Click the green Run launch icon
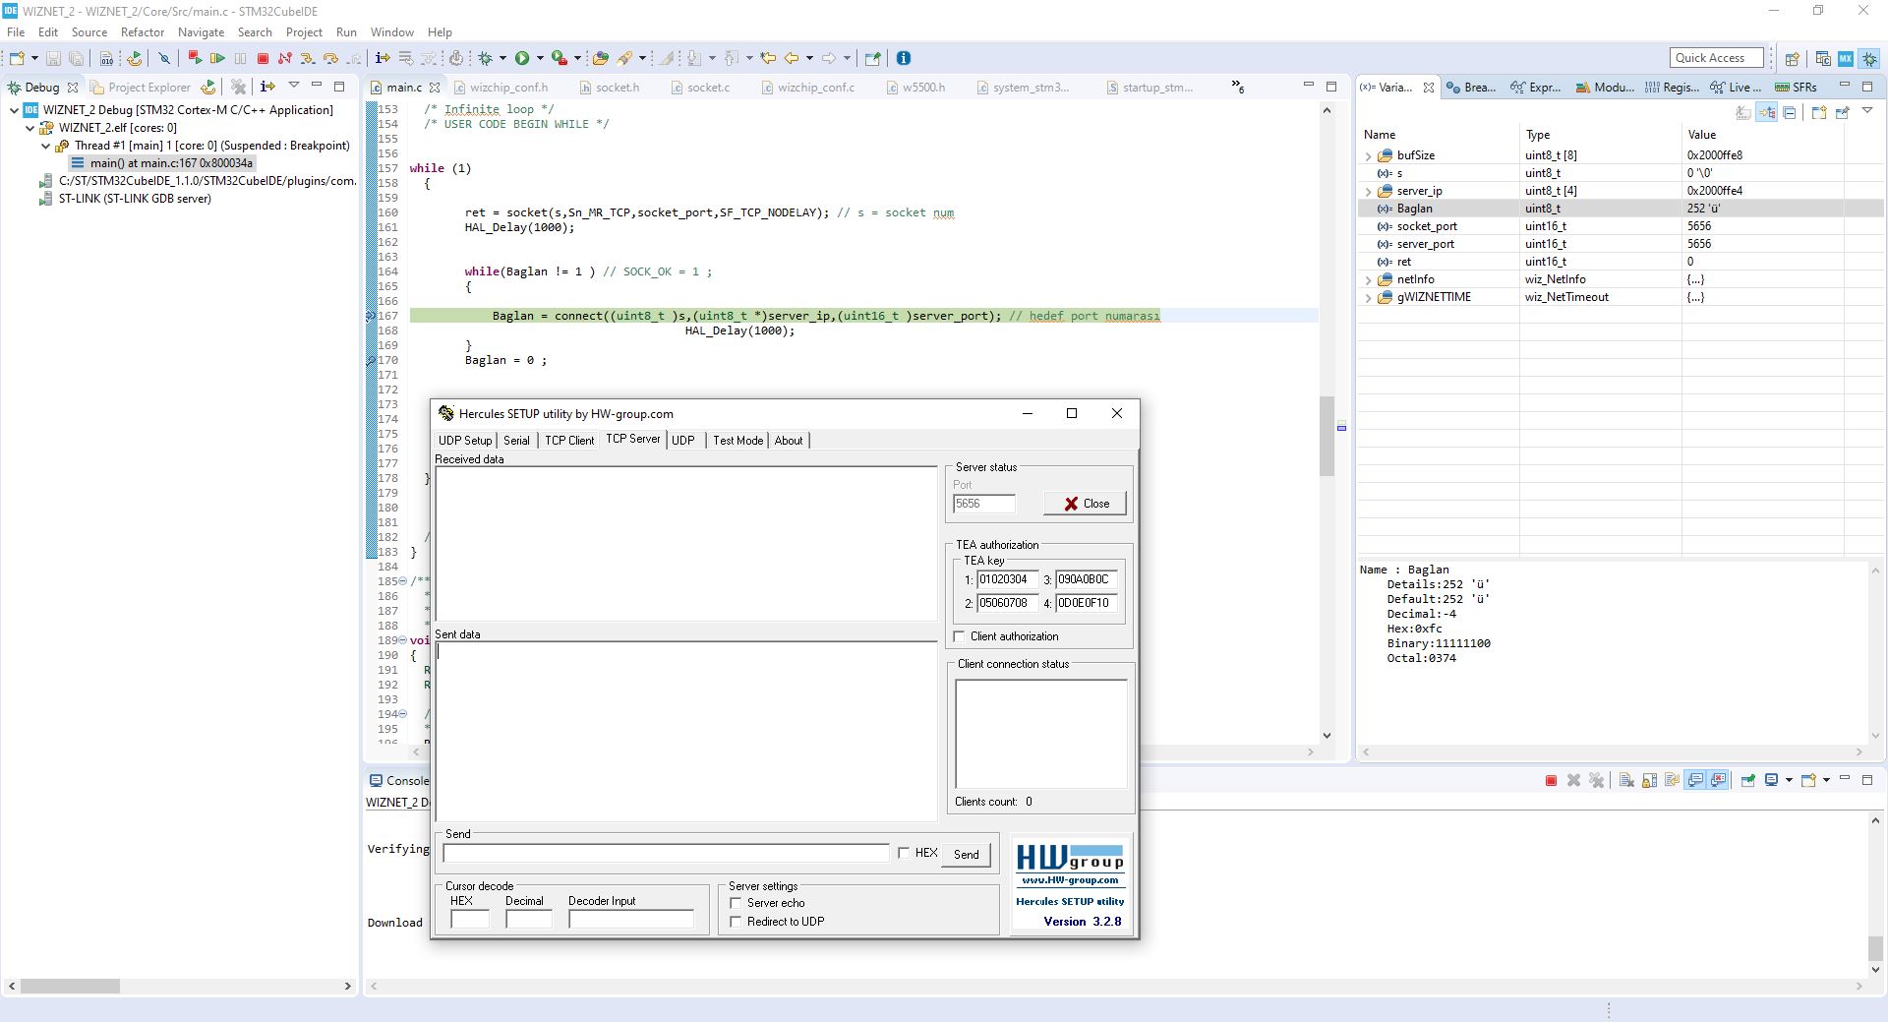The width and height of the screenshot is (1888, 1022). (522, 58)
